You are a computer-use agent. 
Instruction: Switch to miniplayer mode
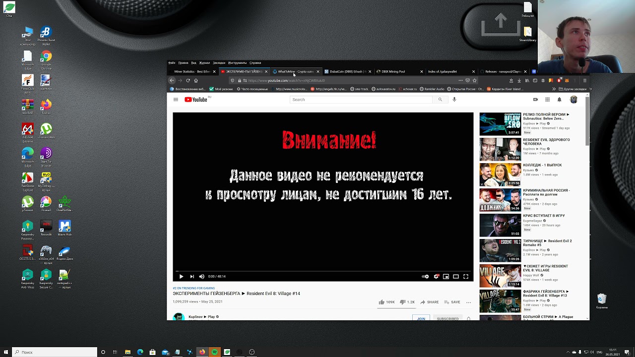446,276
